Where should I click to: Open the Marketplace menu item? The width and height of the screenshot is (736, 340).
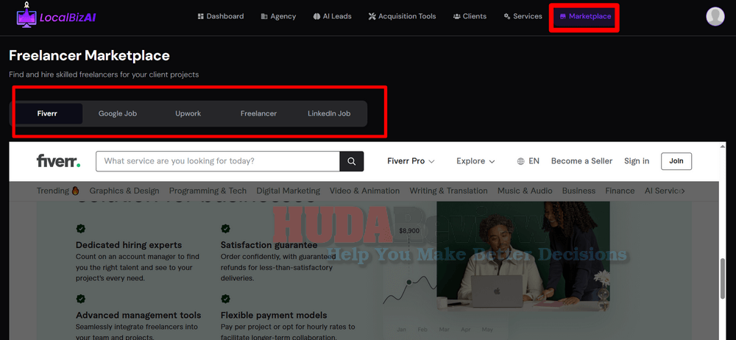585,16
